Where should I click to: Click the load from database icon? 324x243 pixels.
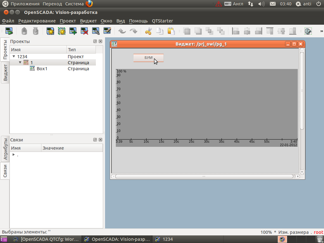[24, 31]
